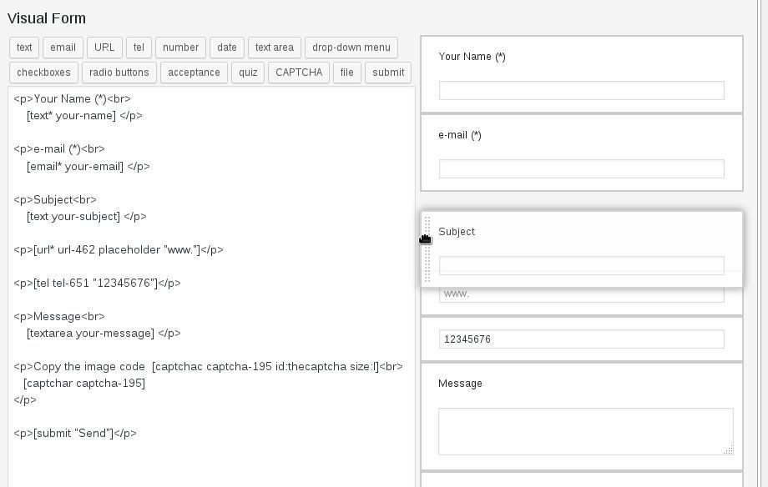
Task: Click the "text" tag generator button
Action: (24, 48)
